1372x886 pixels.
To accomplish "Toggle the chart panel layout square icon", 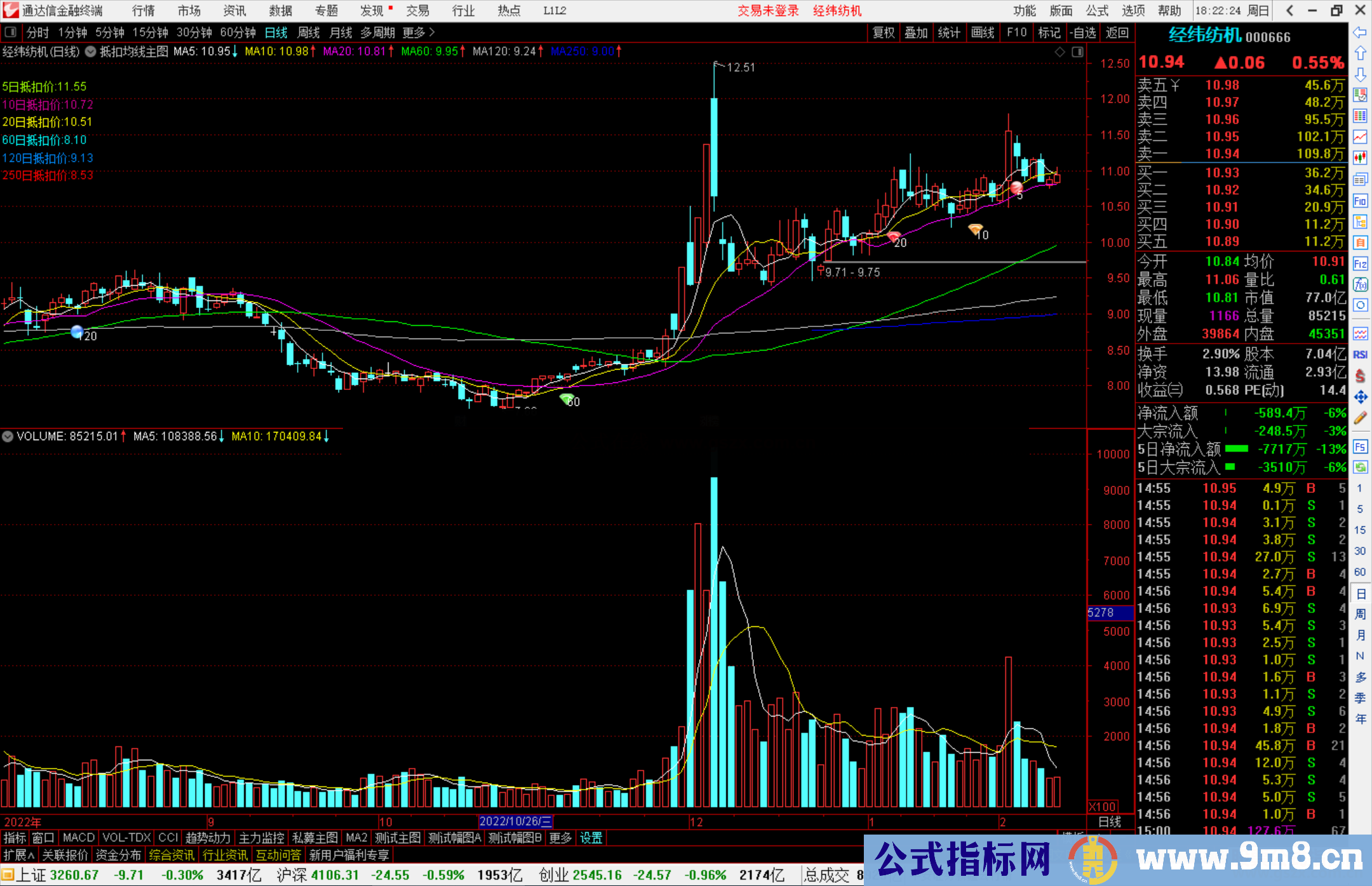I will click(1077, 52).
